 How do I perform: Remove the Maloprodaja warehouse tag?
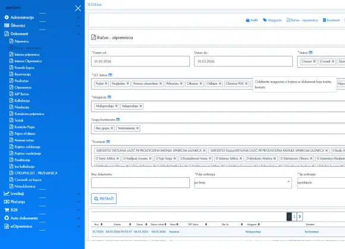click(117, 106)
